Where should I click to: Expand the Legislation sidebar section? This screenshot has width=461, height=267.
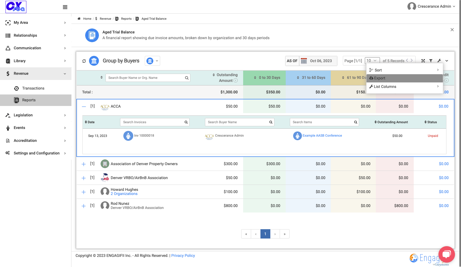(36, 115)
